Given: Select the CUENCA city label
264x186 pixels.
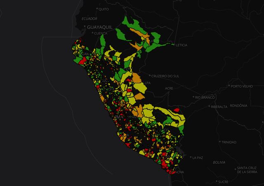Looking at the screenshot, I should 101,33.
